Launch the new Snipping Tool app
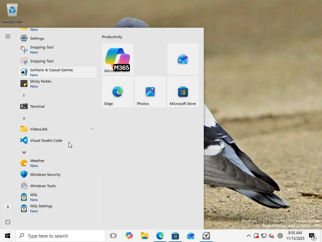Viewport: 322px width, 242px height. click(58, 49)
